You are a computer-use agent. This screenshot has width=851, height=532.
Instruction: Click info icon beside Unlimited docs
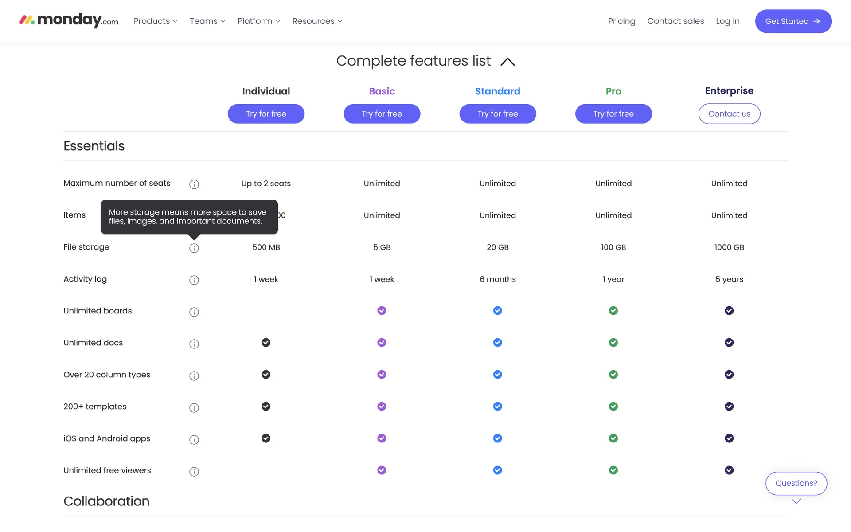(194, 344)
